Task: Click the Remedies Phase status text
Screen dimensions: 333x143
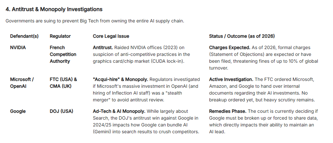Action: 227,111
